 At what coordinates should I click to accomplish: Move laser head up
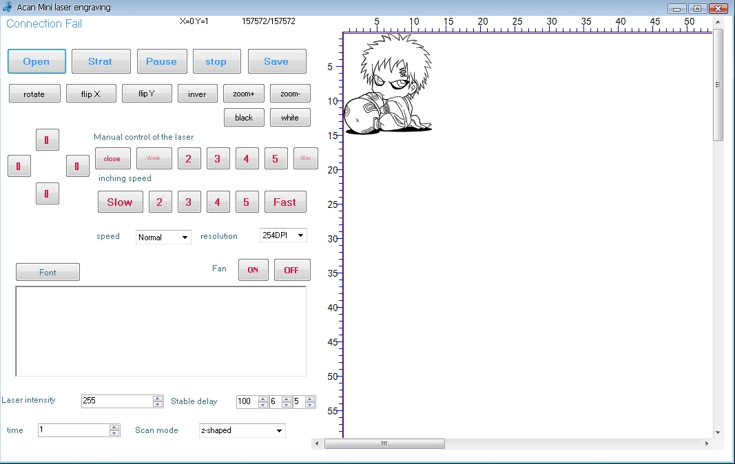point(48,140)
